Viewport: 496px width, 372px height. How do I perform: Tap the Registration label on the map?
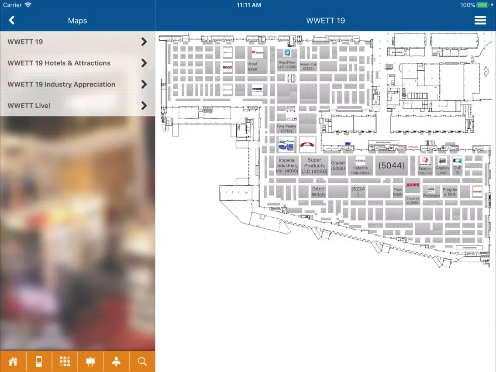383,143
